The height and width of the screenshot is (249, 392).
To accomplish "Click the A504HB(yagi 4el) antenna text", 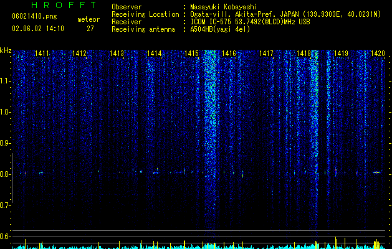I will (220, 29).
